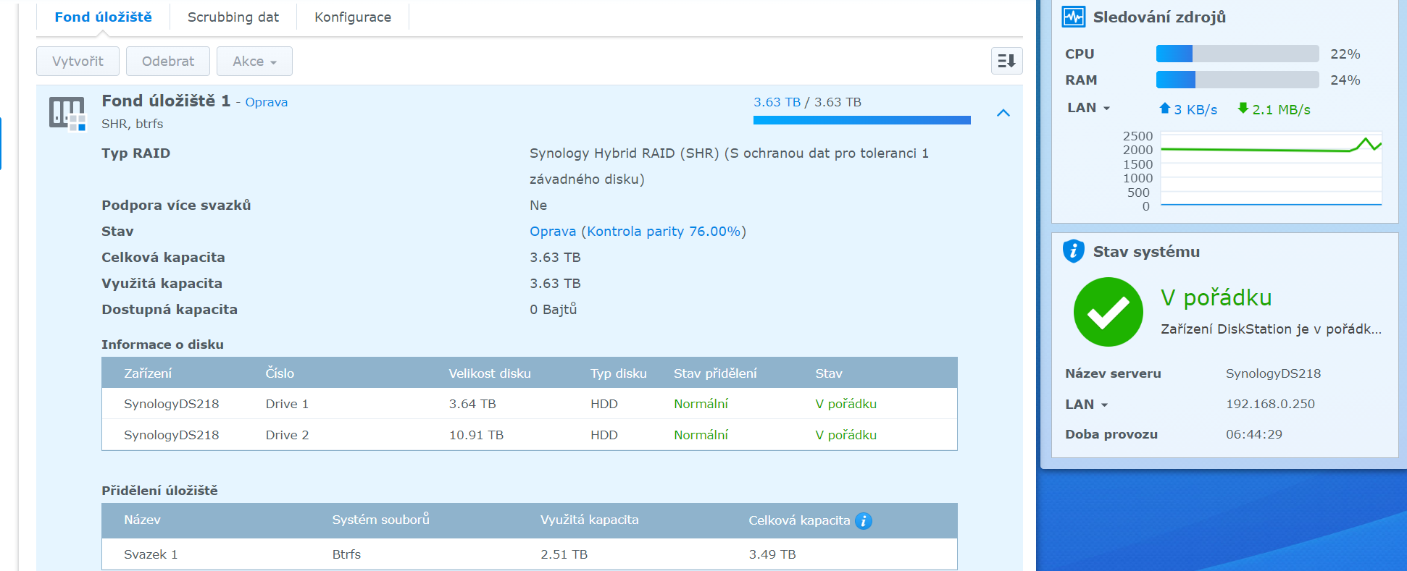Open the sort order icon button
The height and width of the screenshot is (571, 1407).
coord(1006,61)
